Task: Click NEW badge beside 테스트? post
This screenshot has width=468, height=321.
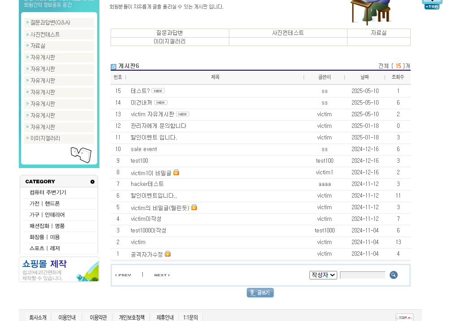Action: (158, 91)
